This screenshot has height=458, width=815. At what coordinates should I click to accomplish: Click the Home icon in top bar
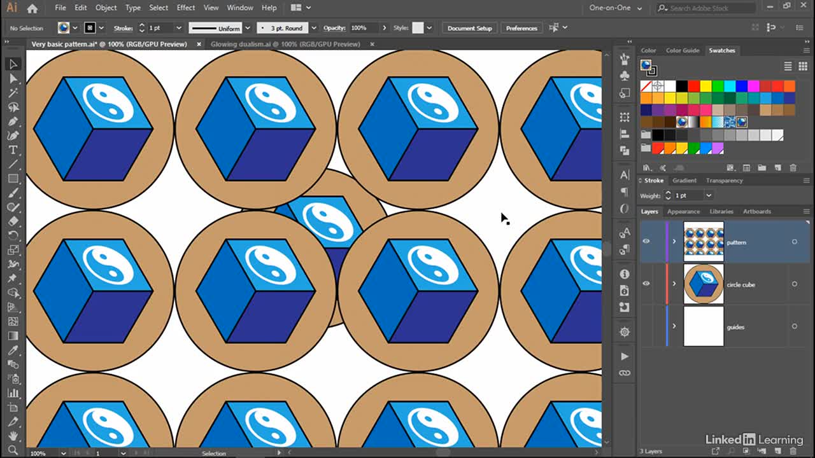(x=32, y=8)
